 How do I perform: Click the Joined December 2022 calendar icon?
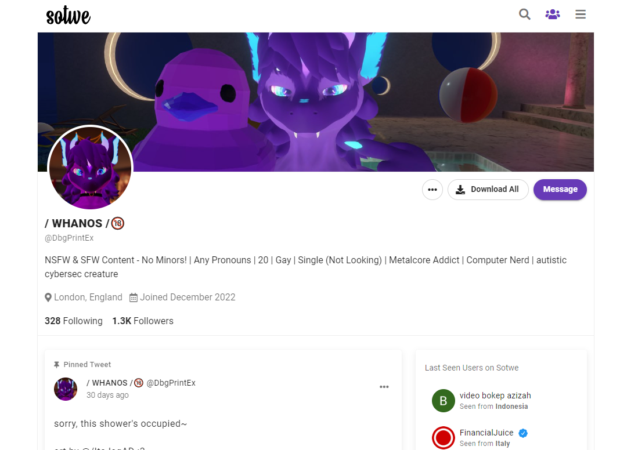(x=134, y=297)
